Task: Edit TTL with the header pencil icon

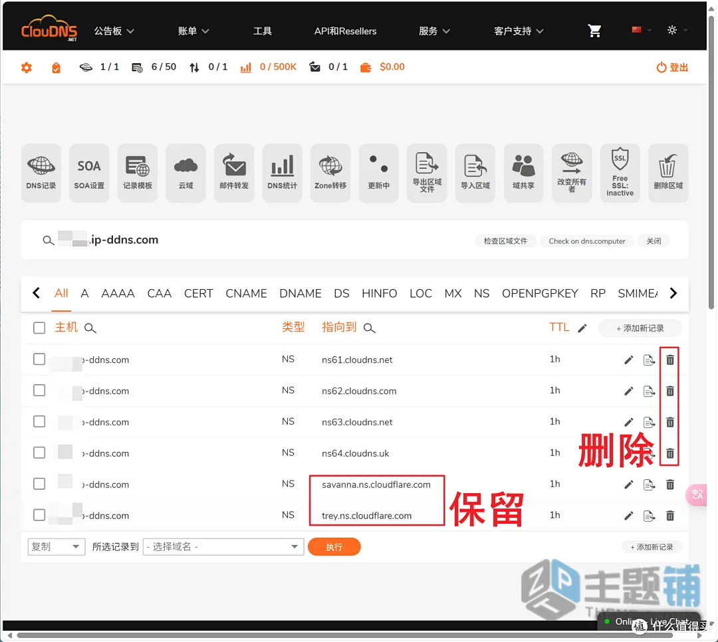Action: point(582,328)
